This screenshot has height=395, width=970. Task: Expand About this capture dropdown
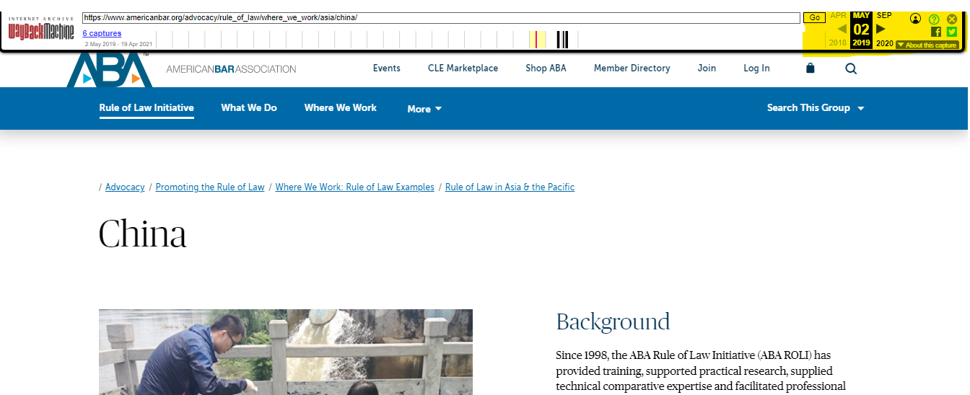pyautogui.click(x=927, y=45)
